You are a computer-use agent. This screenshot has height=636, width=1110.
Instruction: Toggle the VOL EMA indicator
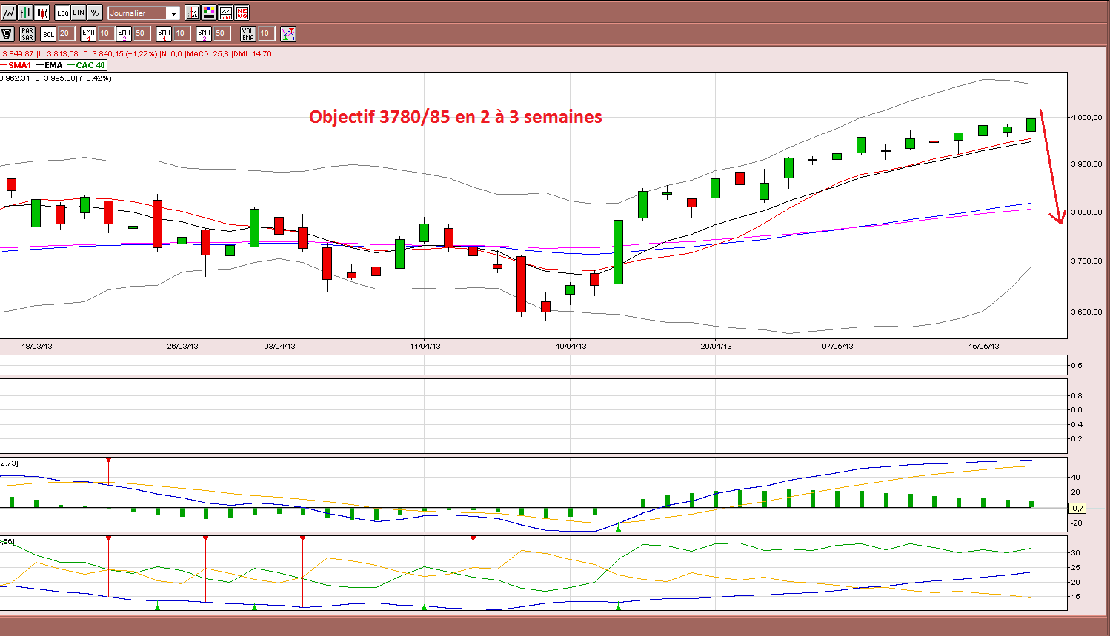click(248, 33)
